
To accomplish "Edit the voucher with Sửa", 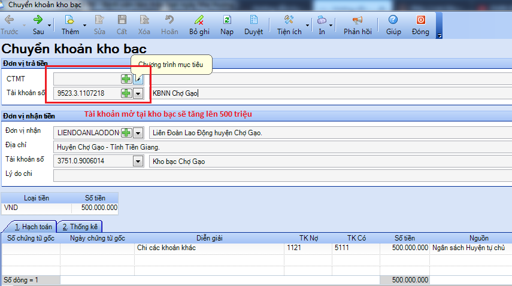I will (x=99, y=25).
